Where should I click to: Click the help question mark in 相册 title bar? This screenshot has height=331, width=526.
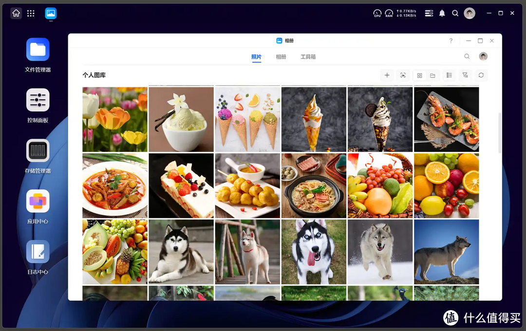click(451, 40)
